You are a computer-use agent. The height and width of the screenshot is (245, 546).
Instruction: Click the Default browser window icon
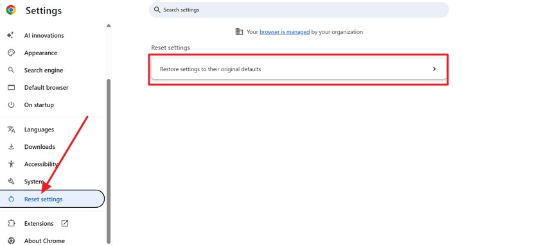pos(11,88)
